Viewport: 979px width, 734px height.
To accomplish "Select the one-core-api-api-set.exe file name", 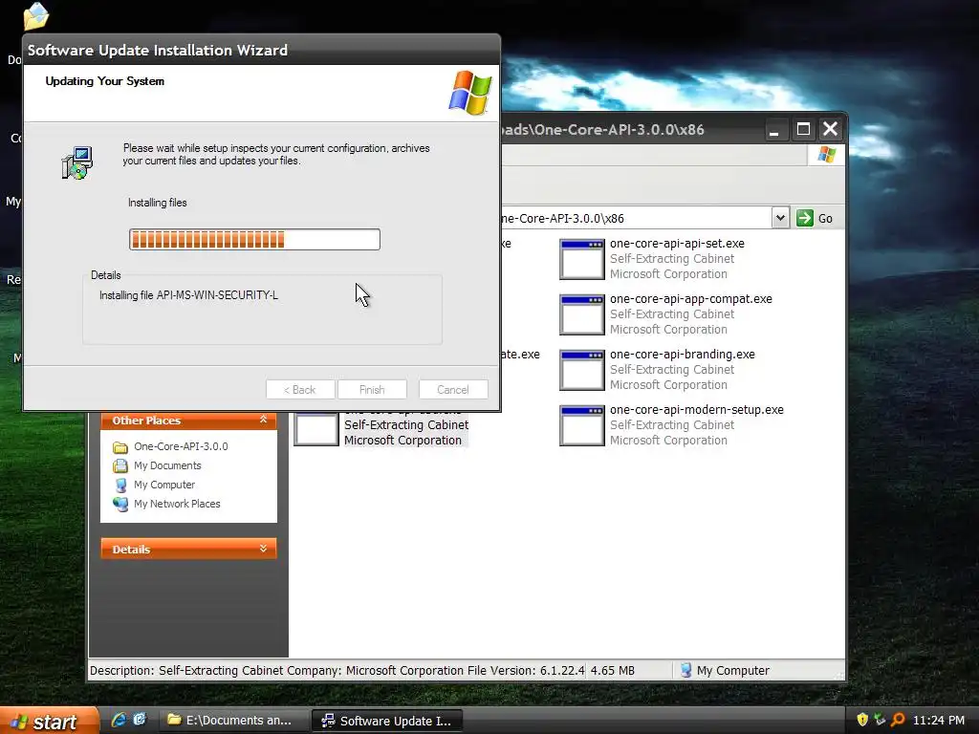I will coord(677,244).
